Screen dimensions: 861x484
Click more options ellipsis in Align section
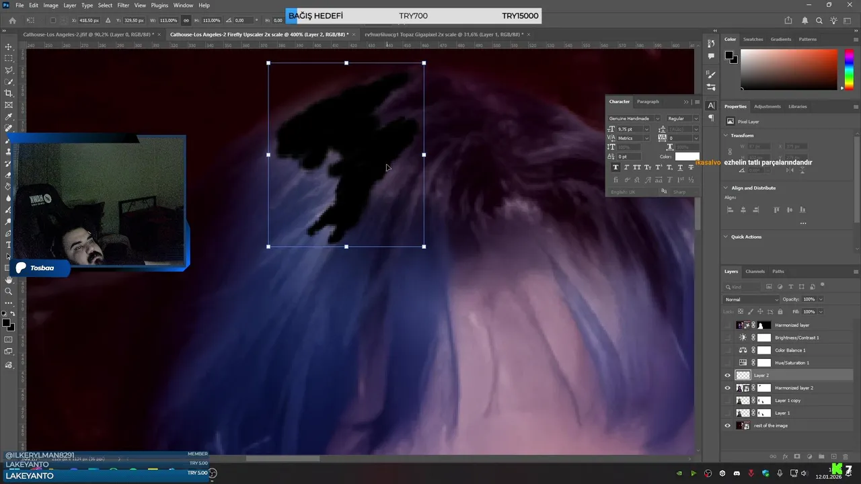(803, 223)
